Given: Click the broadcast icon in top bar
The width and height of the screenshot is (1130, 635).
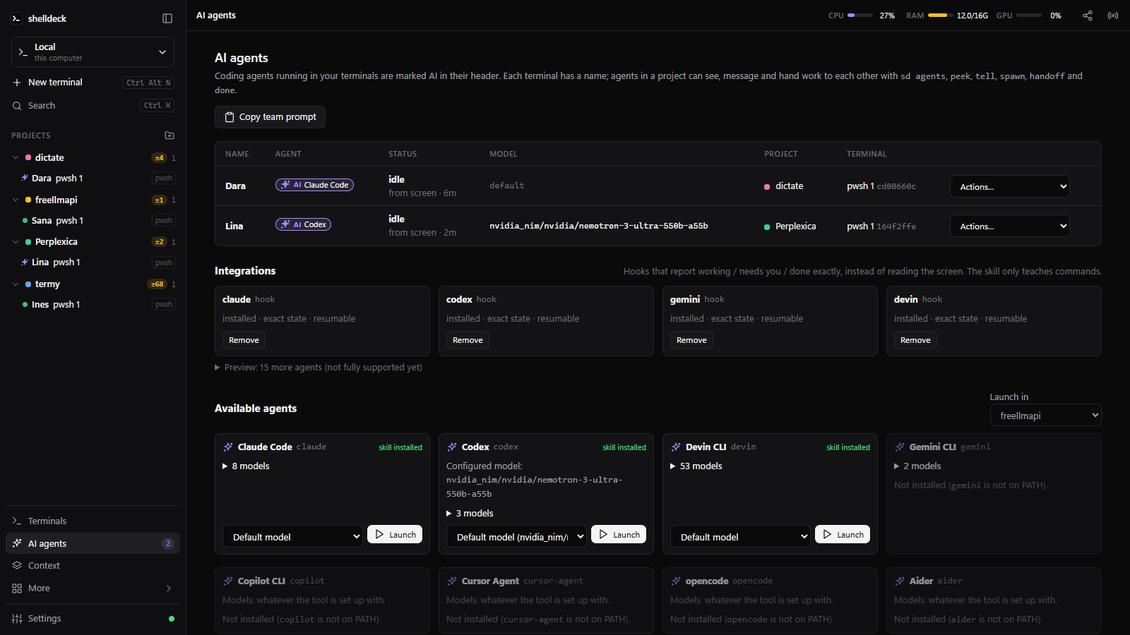Looking at the screenshot, I should [1113, 16].
